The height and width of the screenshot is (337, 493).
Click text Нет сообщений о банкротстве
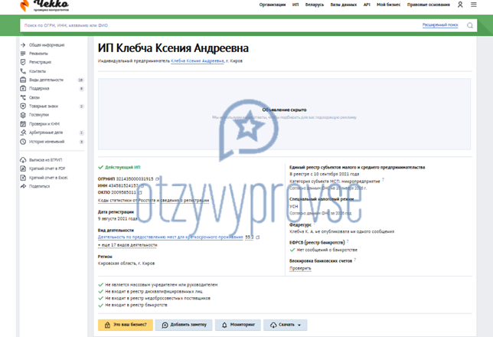(x=327, y=250)
